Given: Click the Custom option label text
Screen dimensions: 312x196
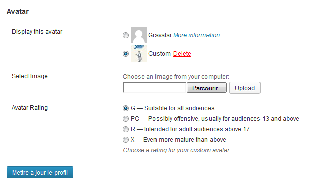Looking at the screenshot, I should (160, 54).
